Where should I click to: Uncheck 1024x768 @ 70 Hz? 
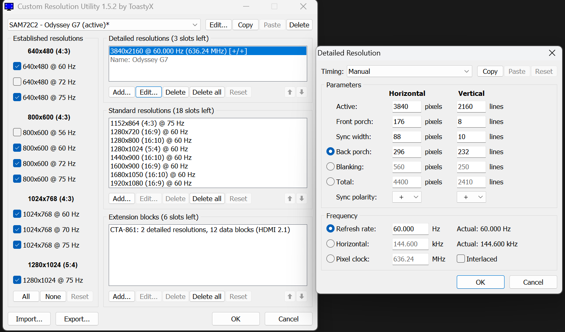17,230
